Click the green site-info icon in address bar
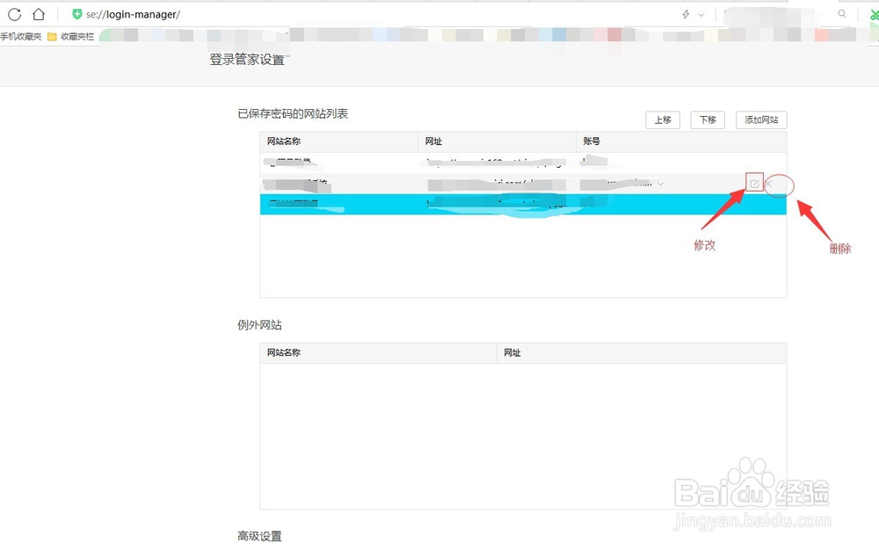879x551 pixels. [x=77, y=13]
